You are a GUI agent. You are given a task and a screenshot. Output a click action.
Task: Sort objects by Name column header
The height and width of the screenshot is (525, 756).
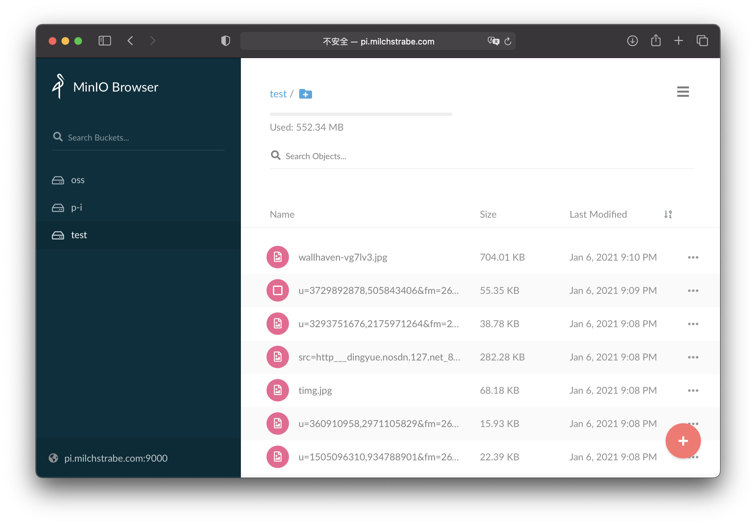coord(282,214)
